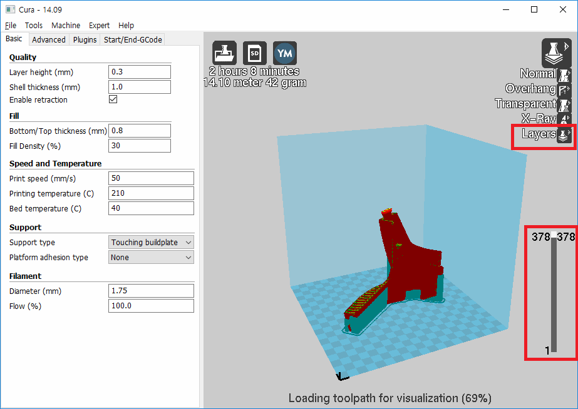Click the Cura application icon in title bar
This screenshot has height=409, width=578.
click(10, 9)
